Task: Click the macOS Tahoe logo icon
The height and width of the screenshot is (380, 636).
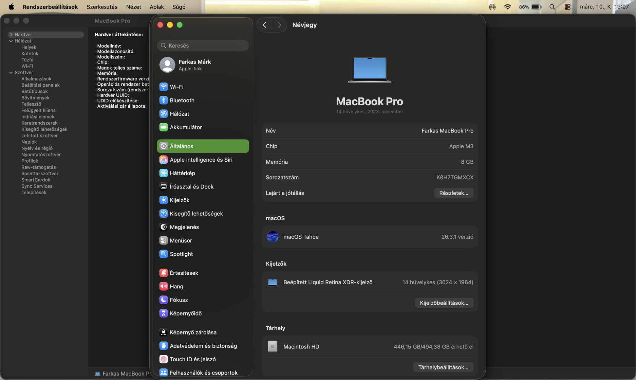Action: click(273, 237)
